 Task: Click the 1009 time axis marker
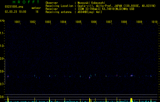pyautogui.click(x=139, y=22)
